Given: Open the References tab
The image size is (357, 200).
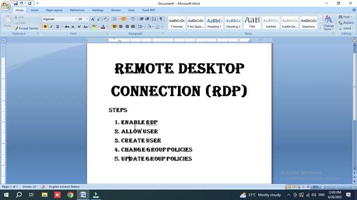Looking at the screenshot, I should pos(77,10).
